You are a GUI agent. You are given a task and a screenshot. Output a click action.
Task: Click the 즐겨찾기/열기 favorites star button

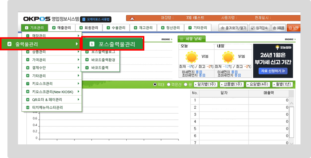(233, 28)
